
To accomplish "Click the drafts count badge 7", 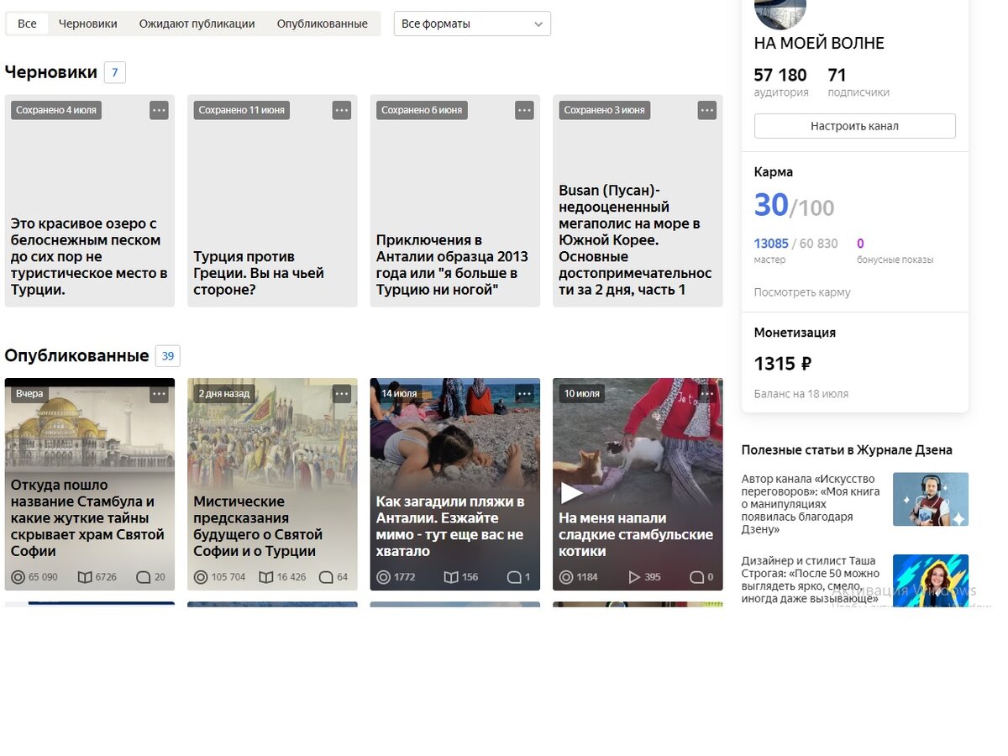I will (x=115, y=72).
